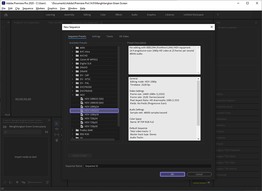Screen dimensions: 262x191
Task: Switch to the Color workspace
Action: (x=103, y=15)
